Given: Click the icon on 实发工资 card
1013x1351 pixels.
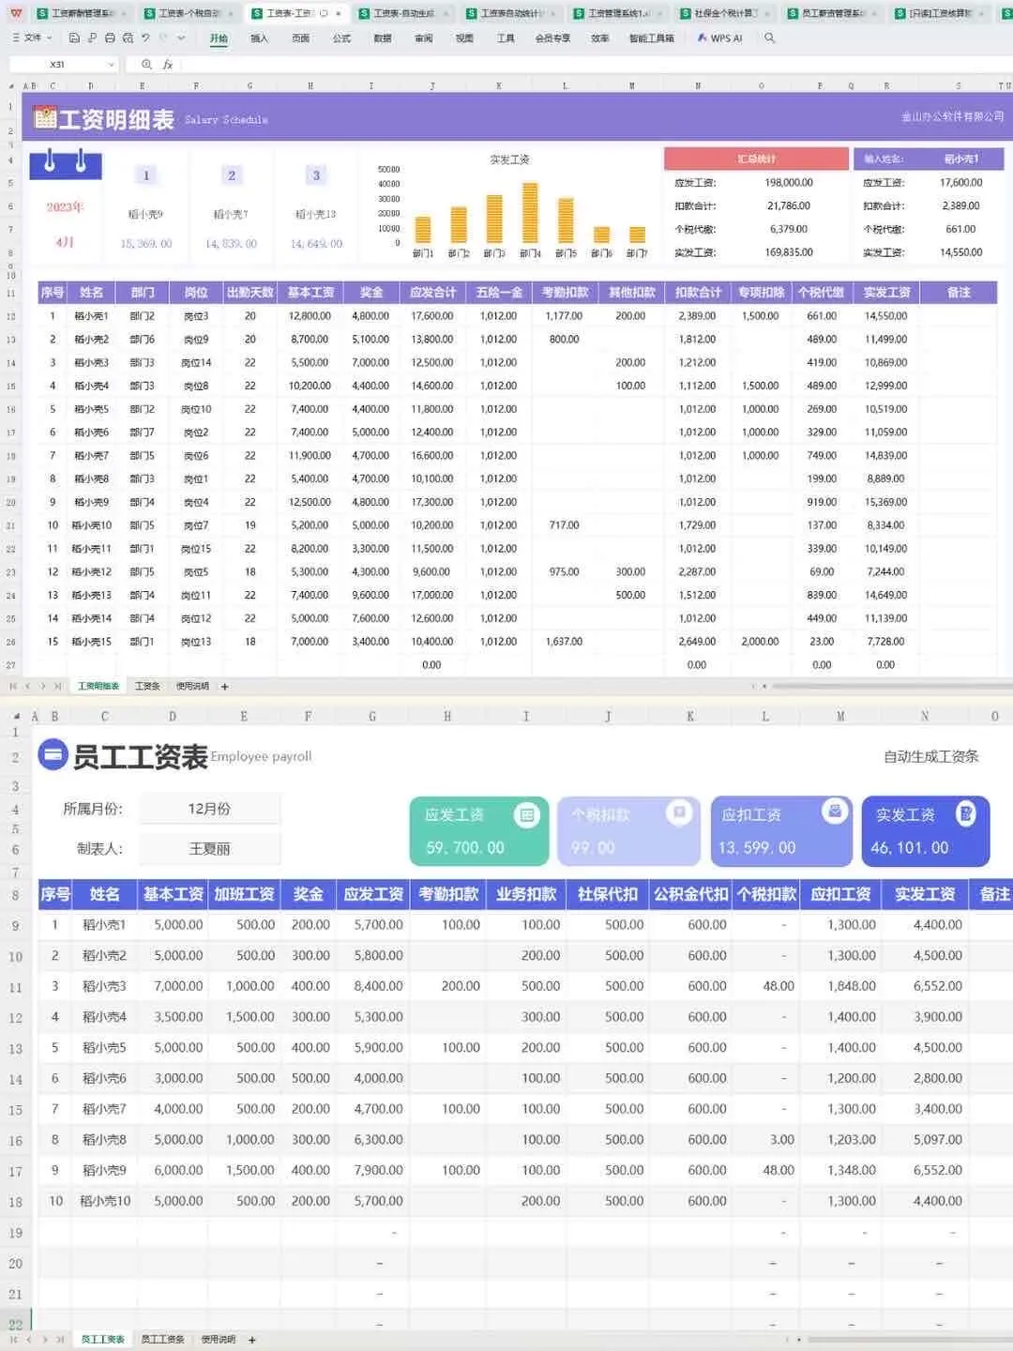Looking at the screenshot, I should pyautogui.click(x=965, y=813).
